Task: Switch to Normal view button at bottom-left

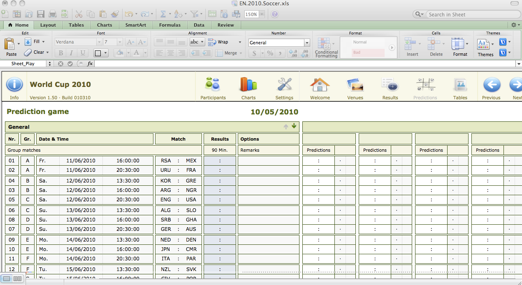Action: tap(7, 279)
